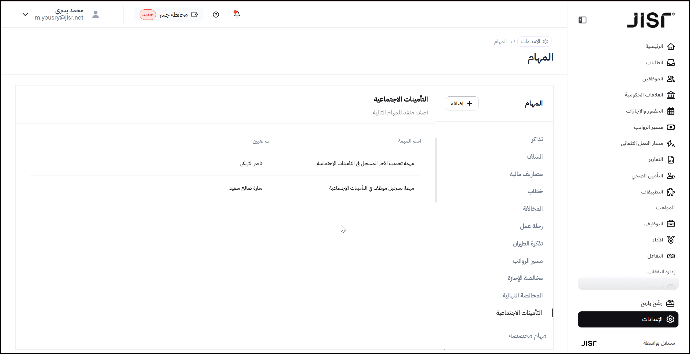Toggle the sidebar collapse icon
690x354 pixels.
click(x=582, y=20)
